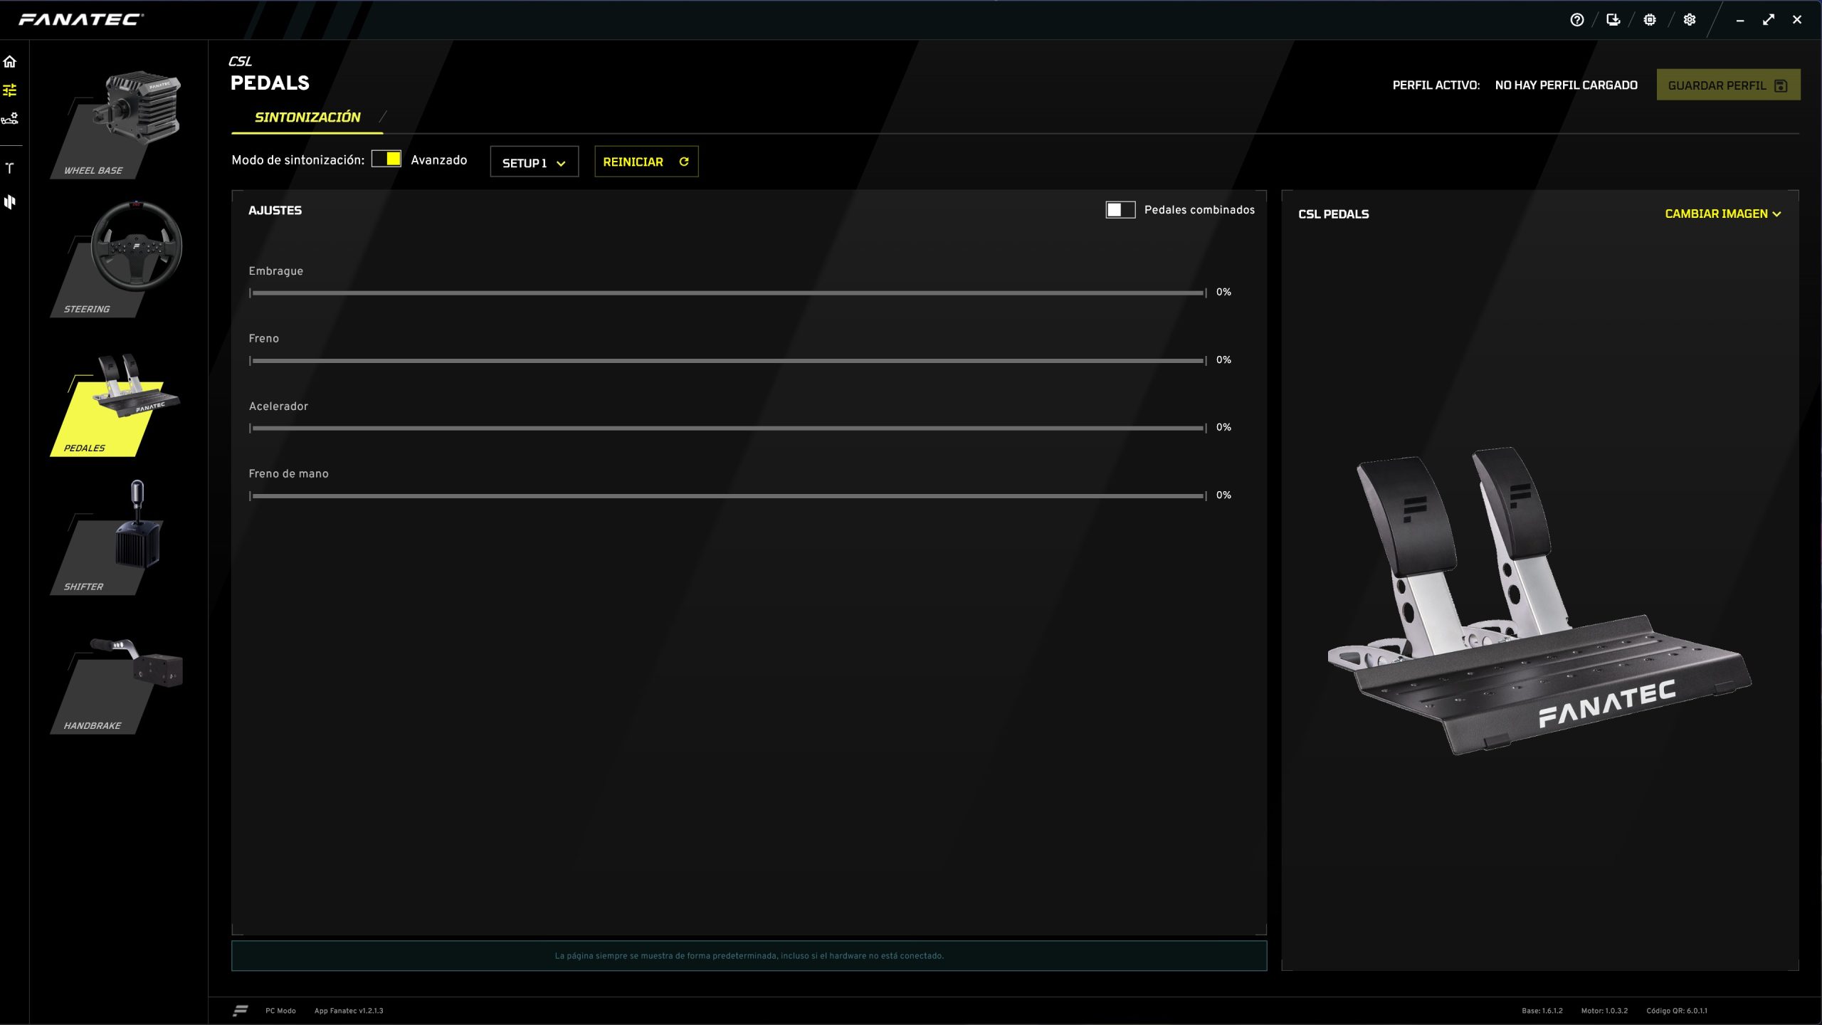Click the help question mark icon
The image size is (1822, 1025).
coord(1576,20)
